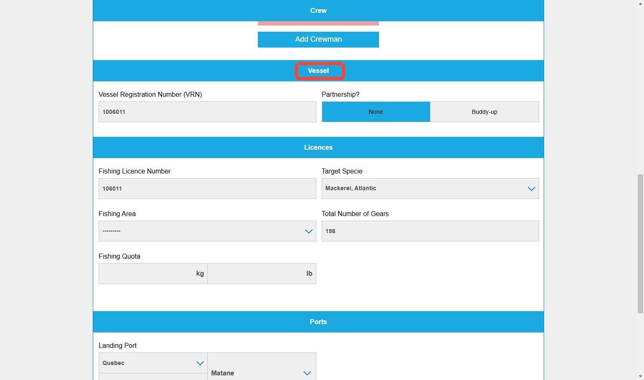Expand the Fishing Area dropdown
This screenshot has height=380, width=644.
coord(207,231)
